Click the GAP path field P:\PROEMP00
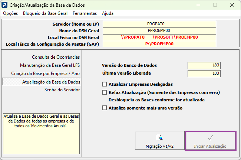The width and height of the screenshot is (241, 160). pyautogui.click(x=159, y=44)
